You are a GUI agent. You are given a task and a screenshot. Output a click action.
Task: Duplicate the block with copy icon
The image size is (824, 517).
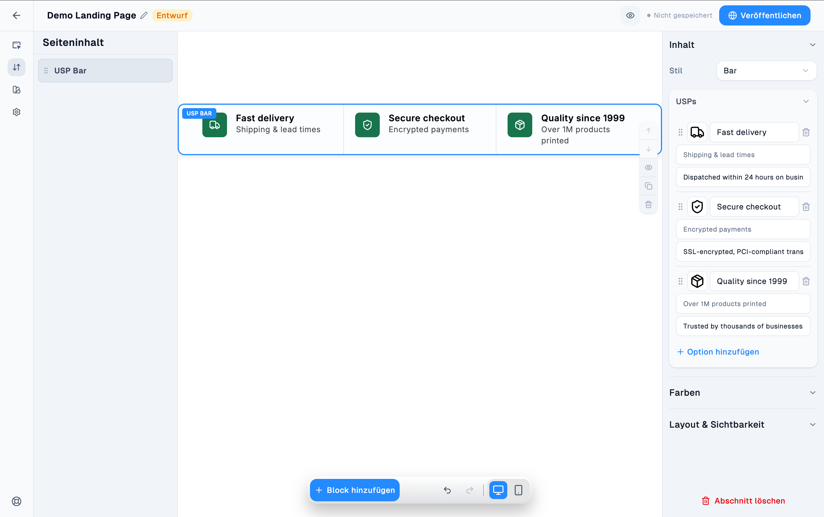649,186
